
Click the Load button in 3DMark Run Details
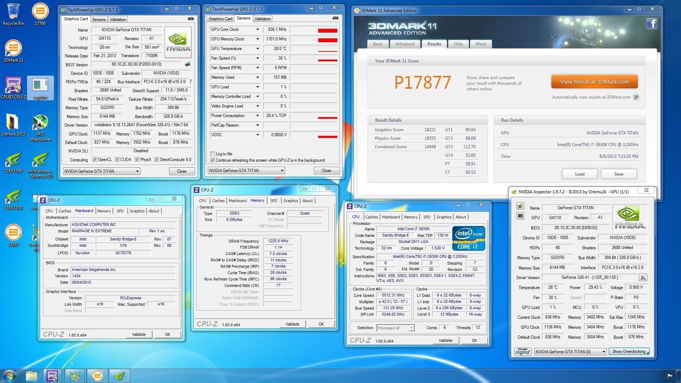(x=580, y=174)
